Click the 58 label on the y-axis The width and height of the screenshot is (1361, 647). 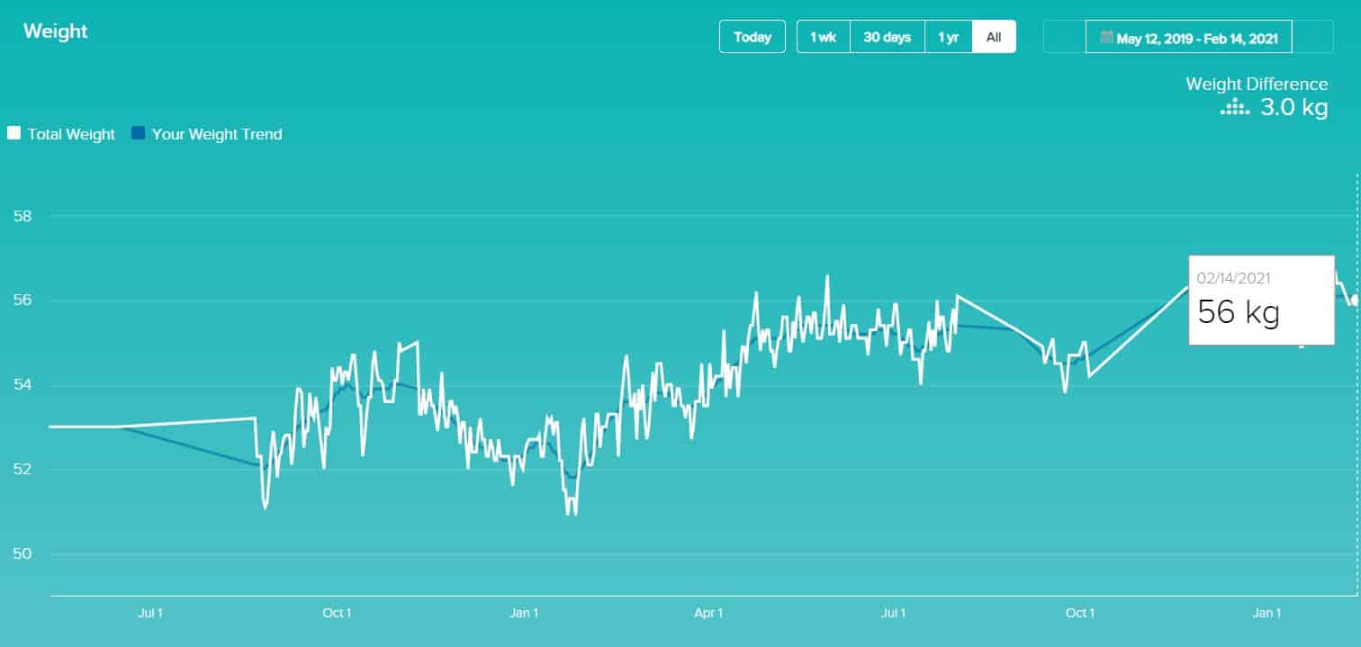(x=22, y=216)
